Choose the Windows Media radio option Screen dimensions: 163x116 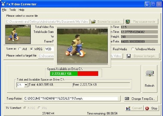coord(133,49)
